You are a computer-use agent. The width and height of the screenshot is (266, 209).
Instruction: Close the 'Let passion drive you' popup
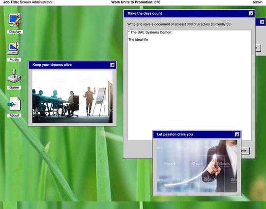pyautogui.click(x=237, y=135)
